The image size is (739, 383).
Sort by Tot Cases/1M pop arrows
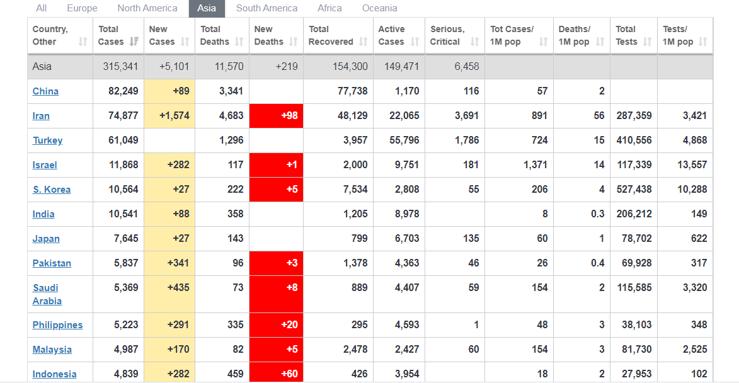click(x=544, y=42)
